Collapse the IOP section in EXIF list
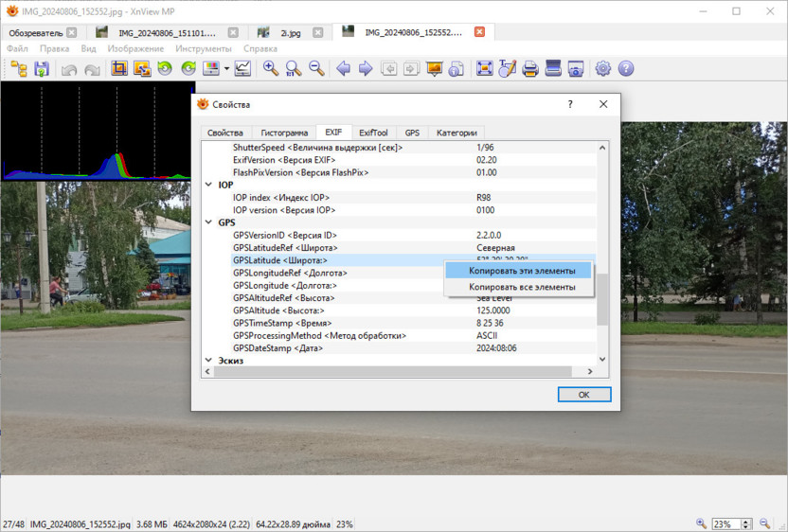The image size is (788, 532). [209, 186]
